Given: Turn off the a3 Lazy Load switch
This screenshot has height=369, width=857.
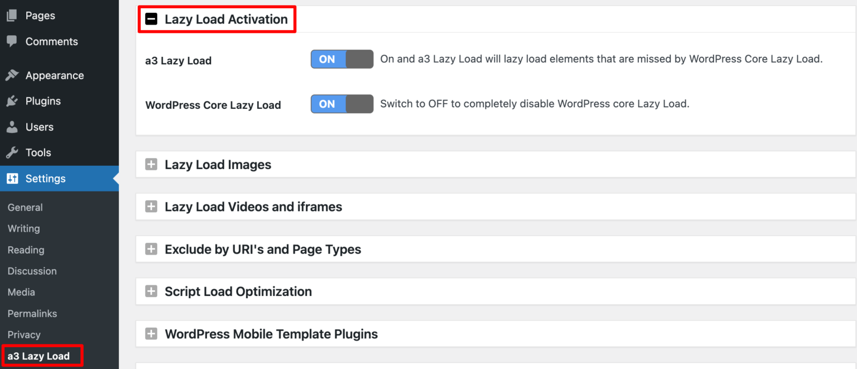Looking at the screenshot, I should point(341,59).
